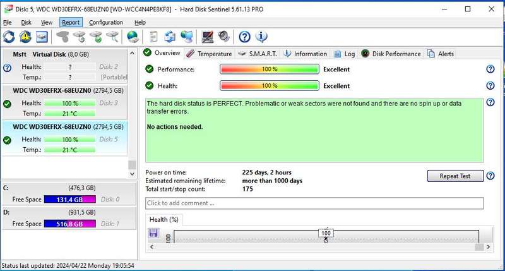Switch to the Disk Performance tab
Viewport: 505px width, 271px height.
(391, 54)
